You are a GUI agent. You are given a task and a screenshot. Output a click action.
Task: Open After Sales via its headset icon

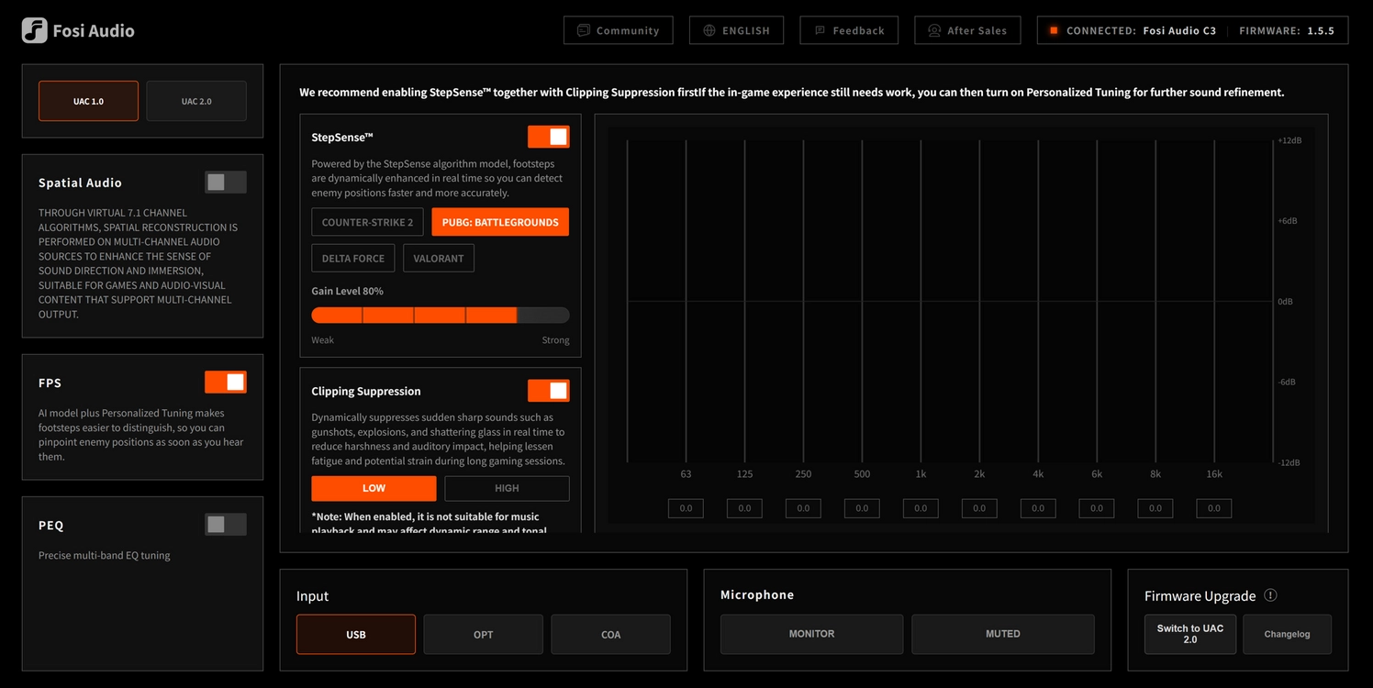(x=934, y=30)
